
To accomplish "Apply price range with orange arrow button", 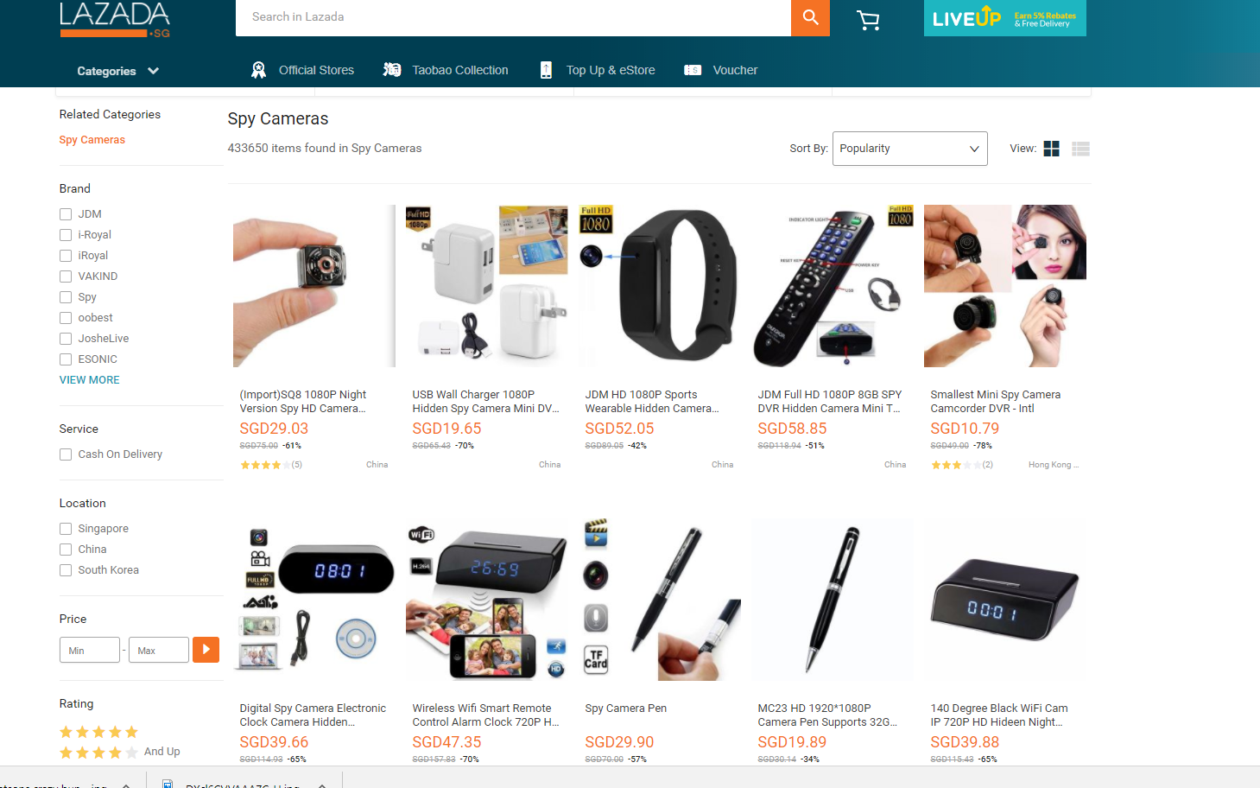I will [x=206, y=650].
